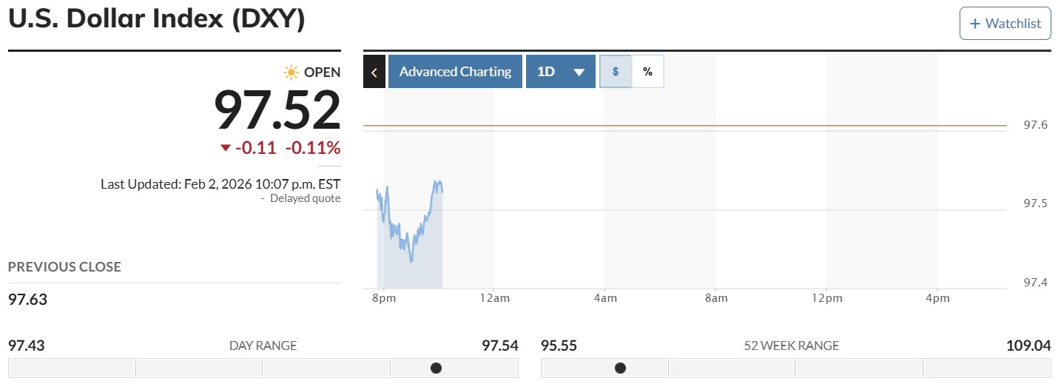Click the dropdown arrow next to 1D
Viewport: 1058px width, 384px height.
pyautogui.click(x=579, y=73)
